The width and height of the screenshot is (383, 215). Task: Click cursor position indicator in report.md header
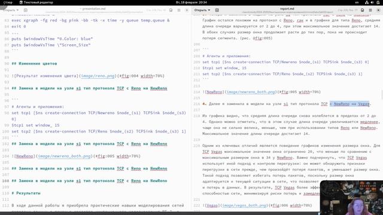pos(348,10)
